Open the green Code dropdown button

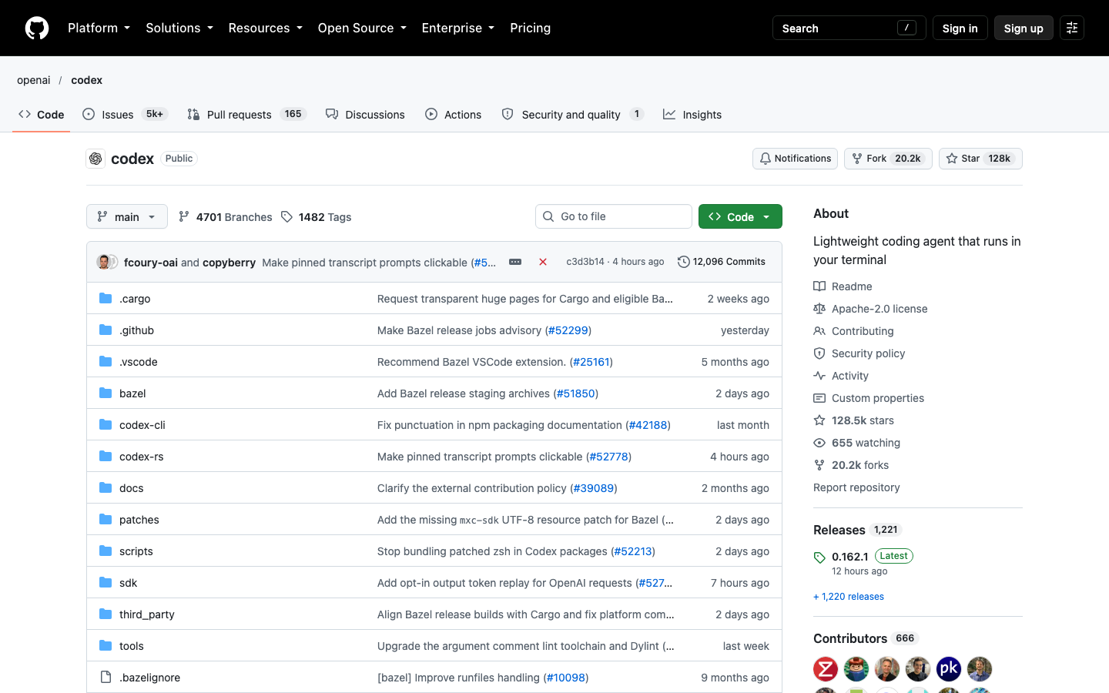740,216
